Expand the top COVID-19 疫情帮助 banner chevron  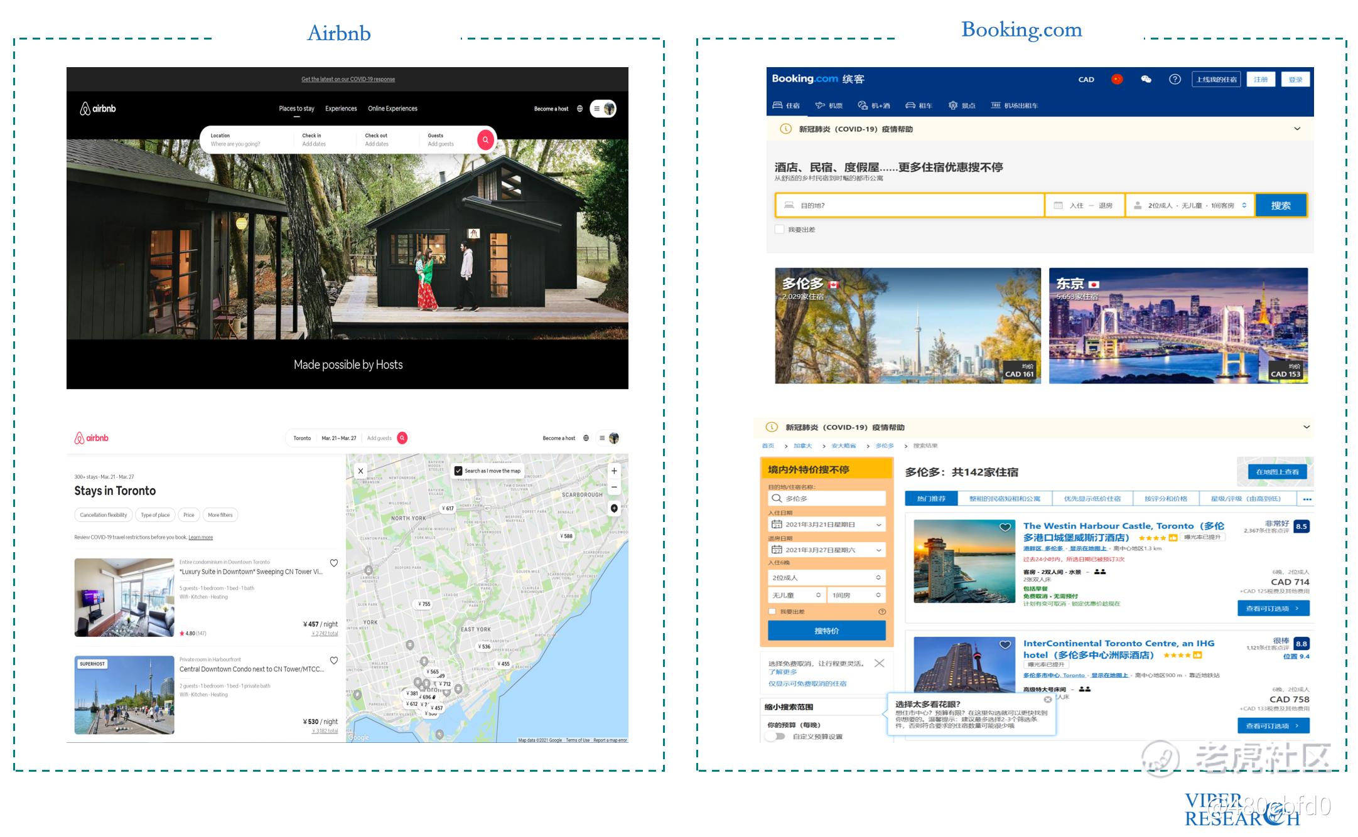1297,129
